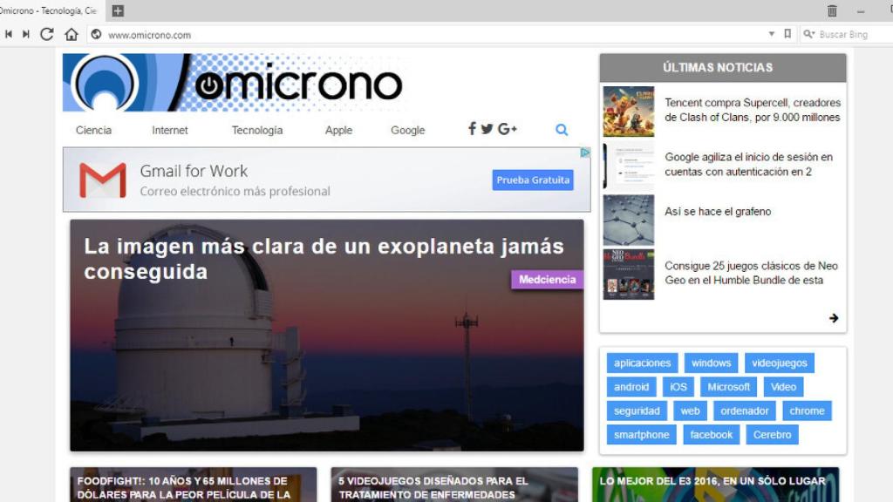This screenshot has height=502, width=893.
Task: Click the reload page icon
Action: 47,34
